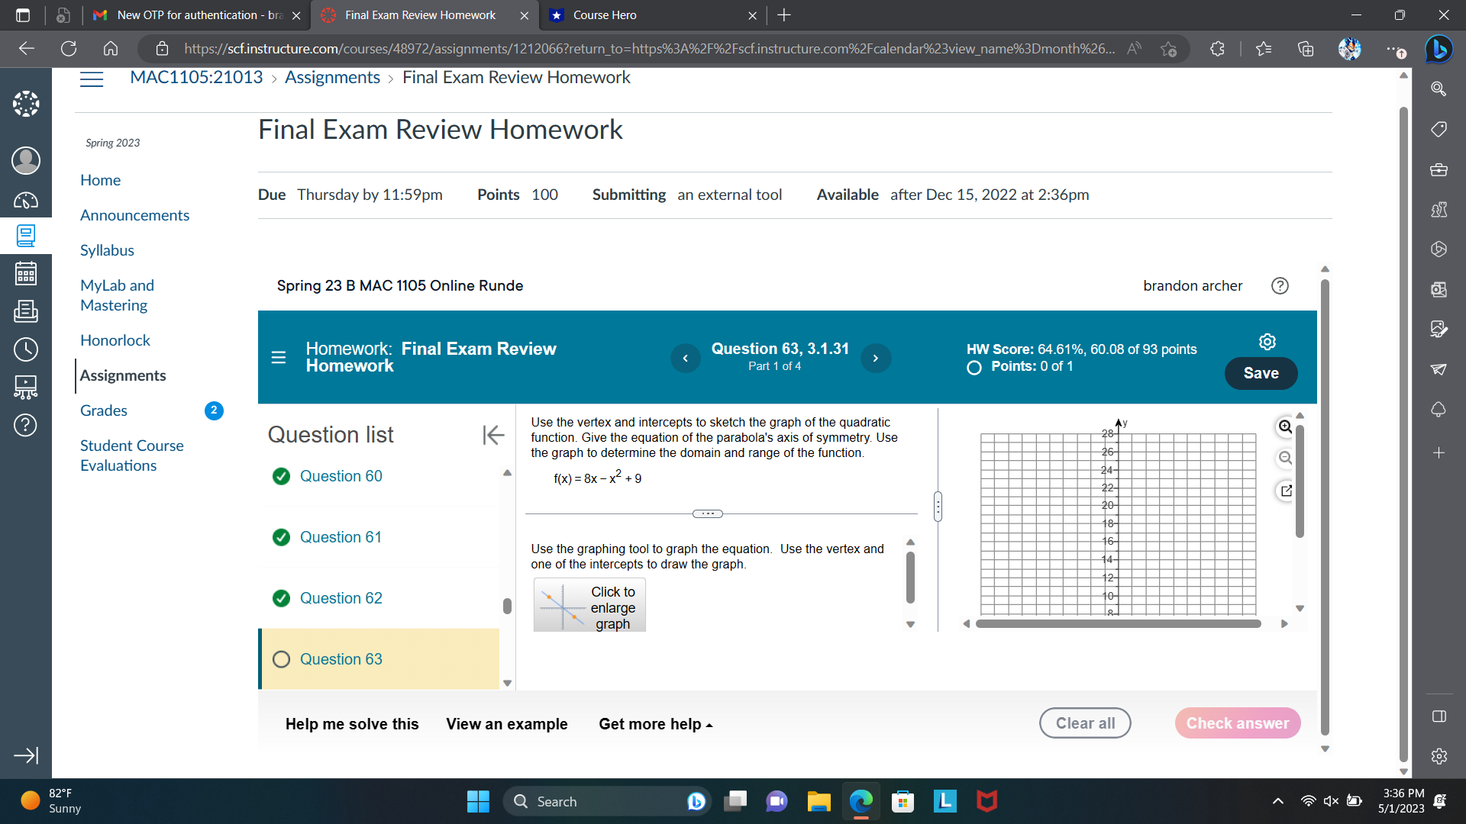This screenshot has height=824, width=1466.
Task: Collapse the Question list panel
Action: tap(494, 435)
